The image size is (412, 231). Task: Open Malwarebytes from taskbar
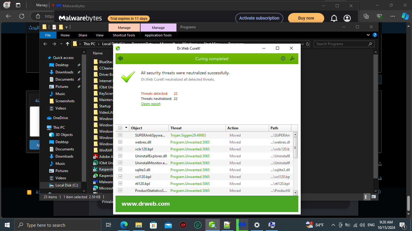pos(242,225)
